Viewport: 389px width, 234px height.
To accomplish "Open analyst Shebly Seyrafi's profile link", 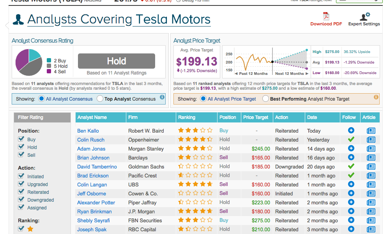I will pyautogui.click(x=93, y=220).
